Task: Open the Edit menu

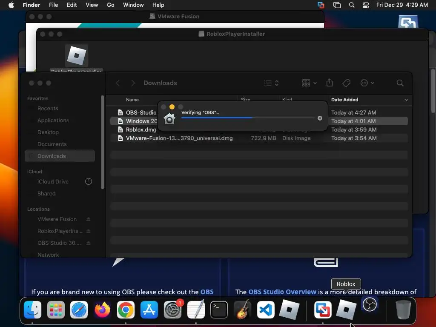Action: (x=72, y=5)
